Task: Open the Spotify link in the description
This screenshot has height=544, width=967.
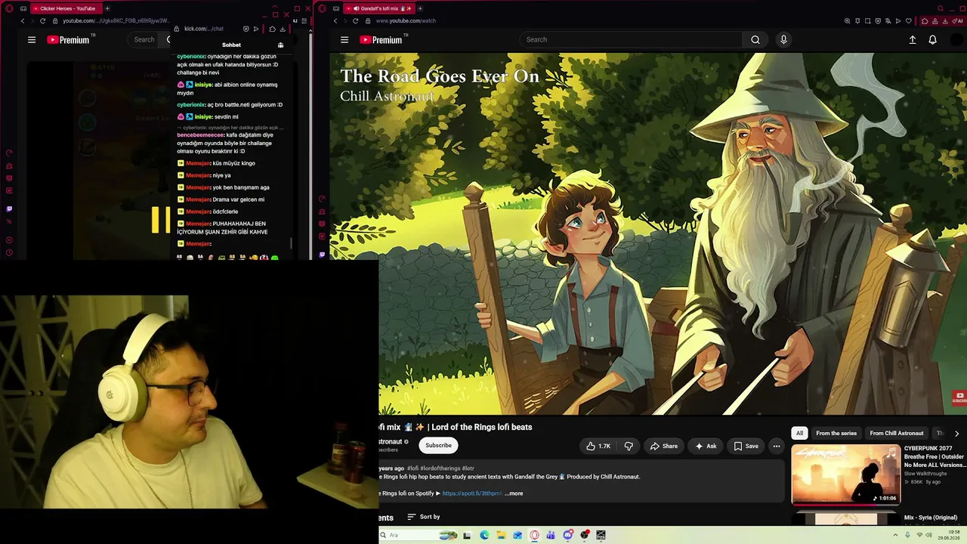Action: 471,493
